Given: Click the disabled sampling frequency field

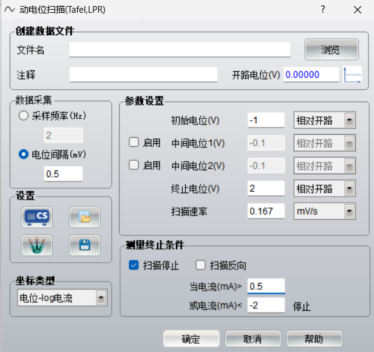Looking at the screenshot, I should [x=63, y=135].
